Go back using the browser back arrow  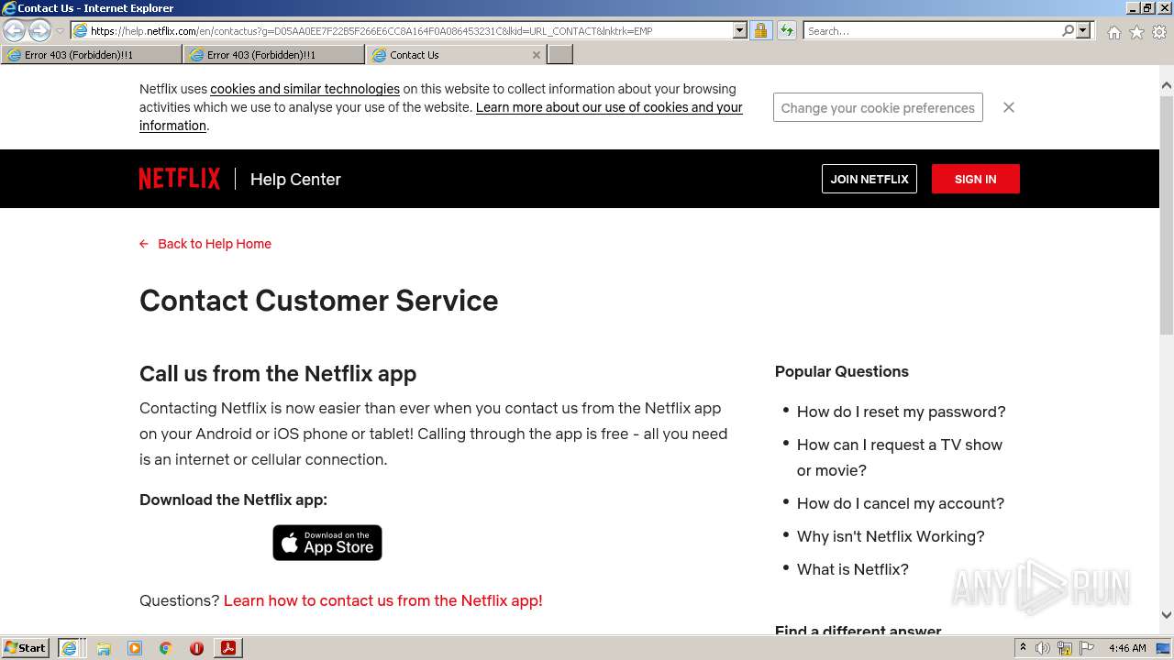[15, 31]
